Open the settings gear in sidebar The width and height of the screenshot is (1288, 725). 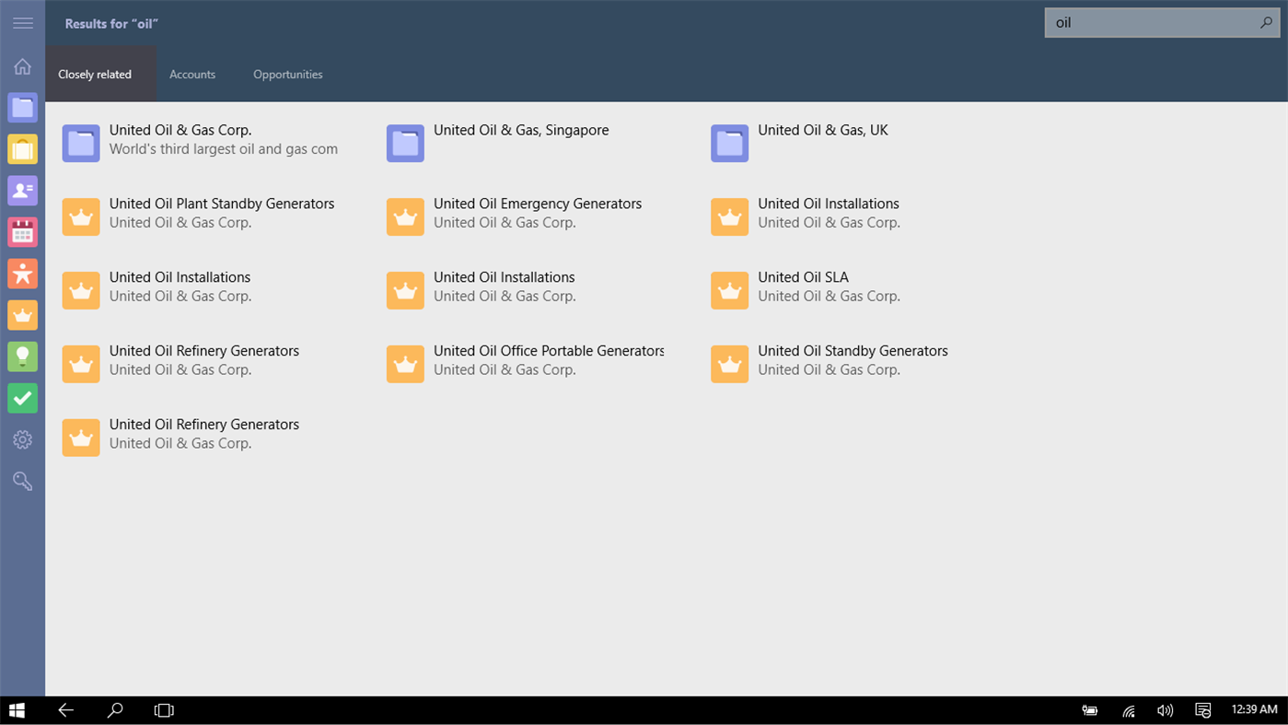click(22, 439)
